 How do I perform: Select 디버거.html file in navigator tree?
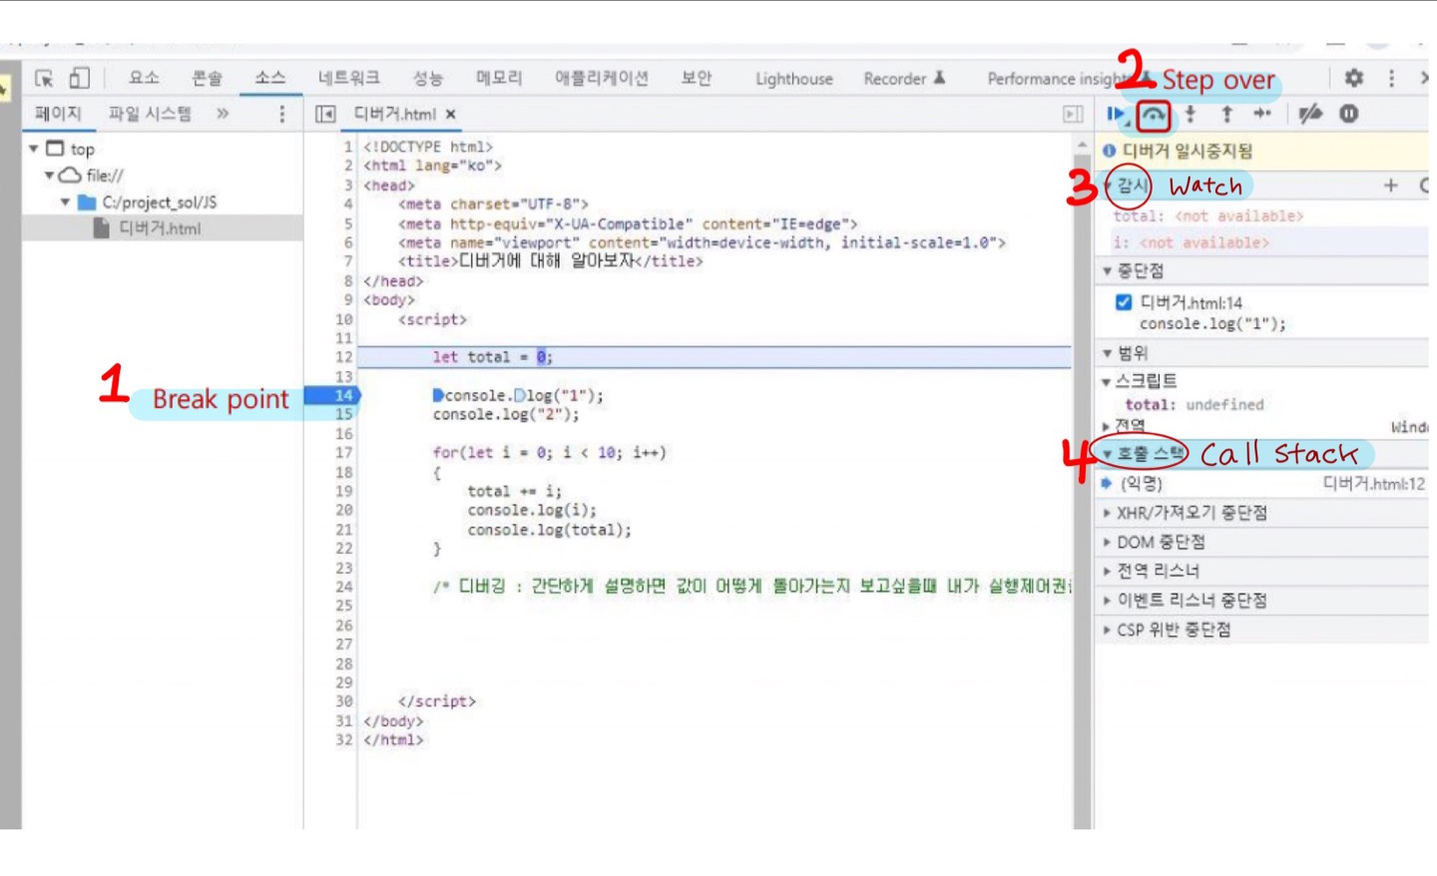[x=162, y=228]
